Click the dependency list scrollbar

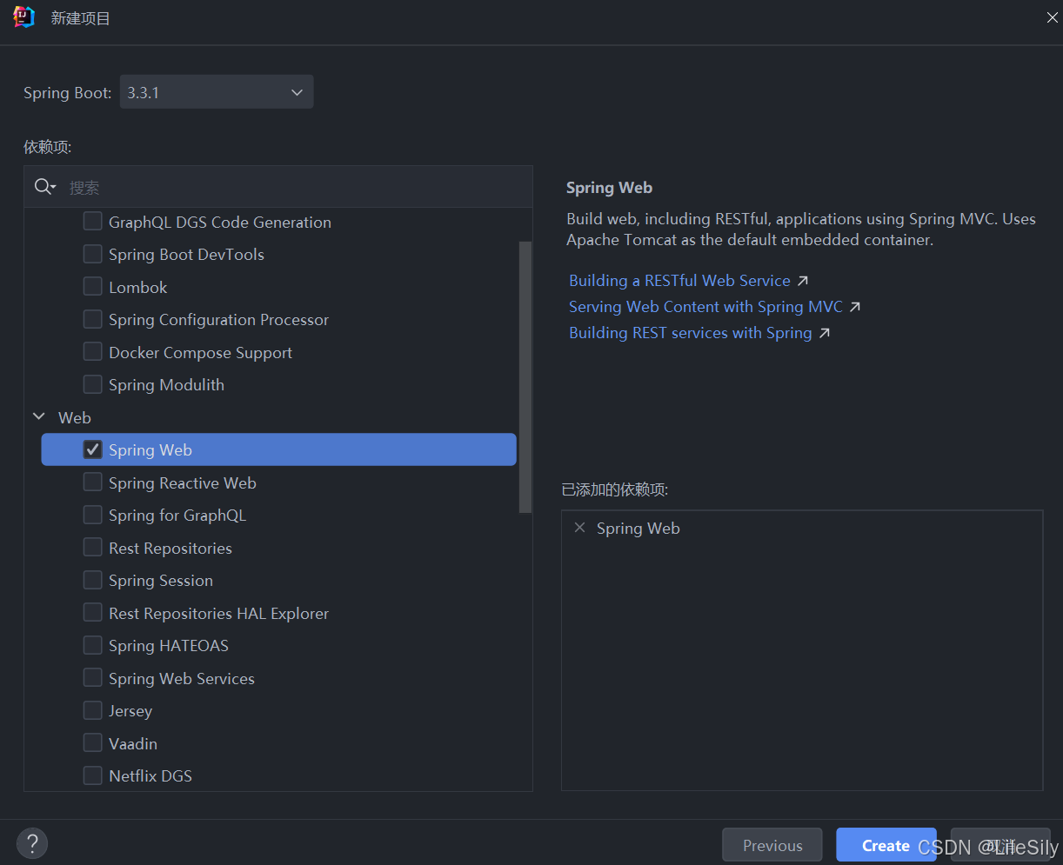click(x=525, y=376)
